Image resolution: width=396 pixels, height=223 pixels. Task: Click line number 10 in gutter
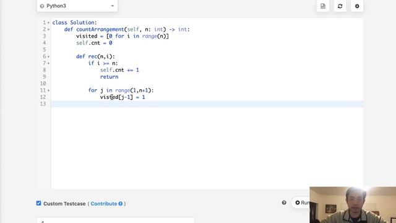click(43, 84)
